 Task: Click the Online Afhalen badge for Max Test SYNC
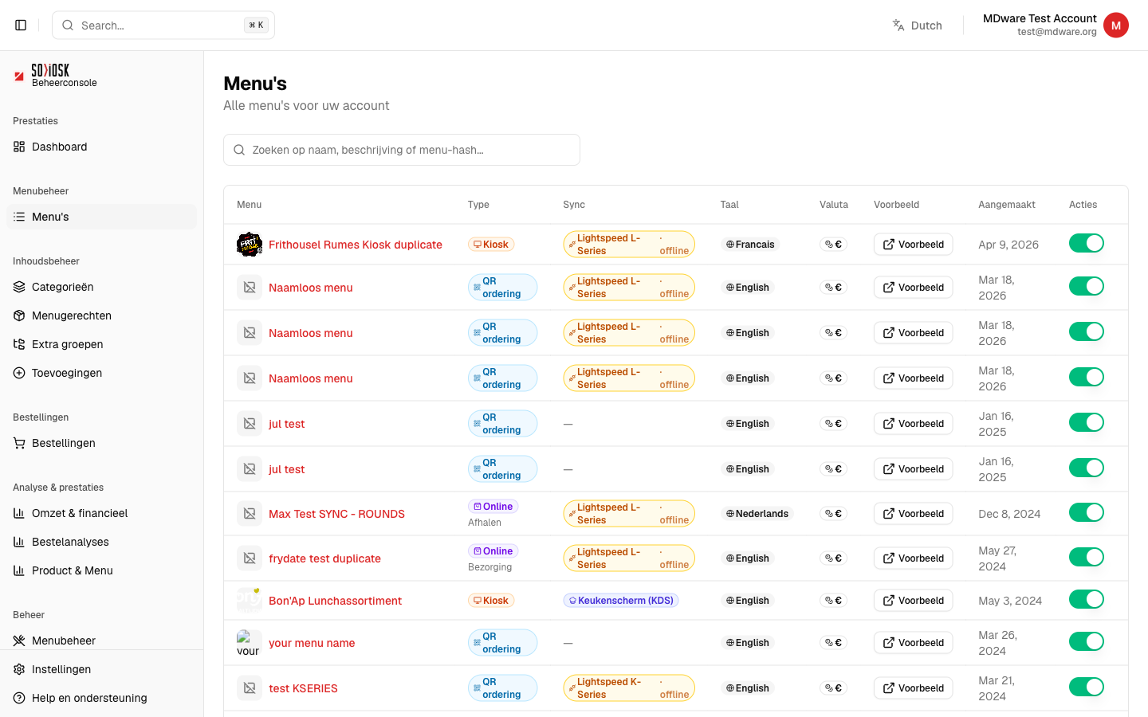coord(493,507)
